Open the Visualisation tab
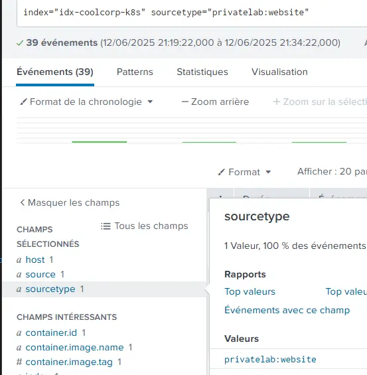 [x=279, y=72]
